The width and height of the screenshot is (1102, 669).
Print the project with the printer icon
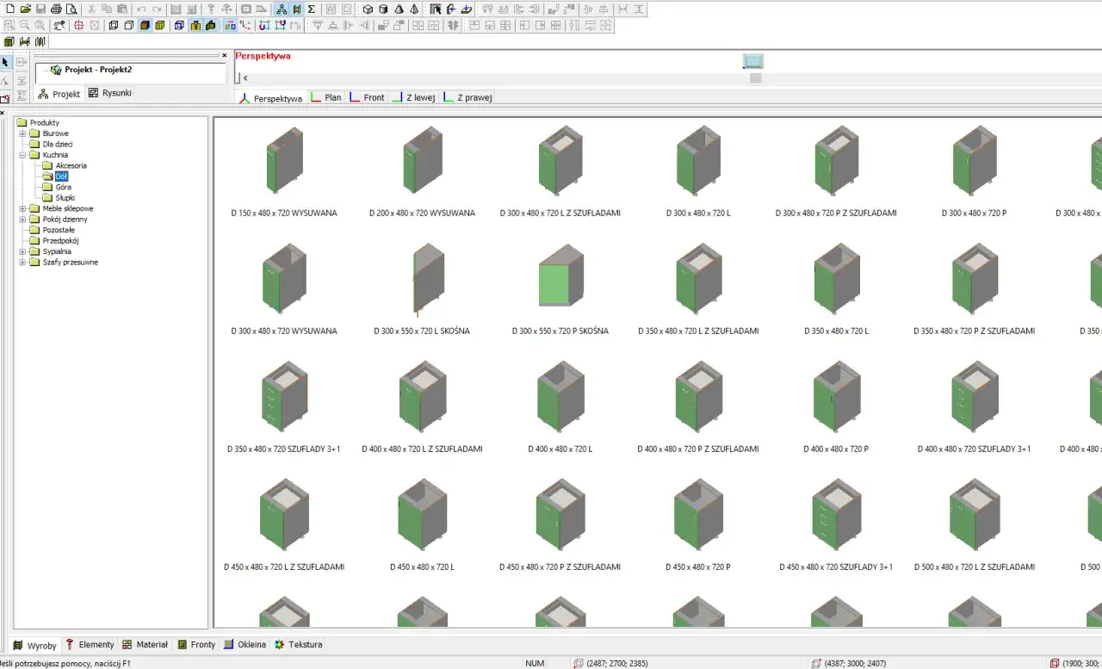56,9
